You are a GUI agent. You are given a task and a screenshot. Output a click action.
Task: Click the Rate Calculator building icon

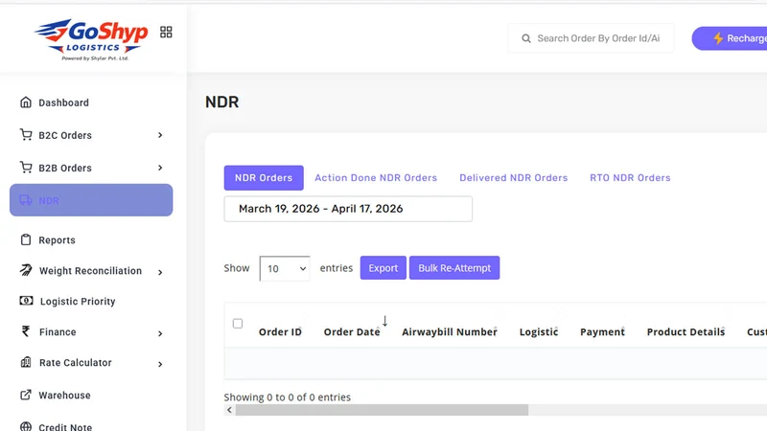coord(26,362)
